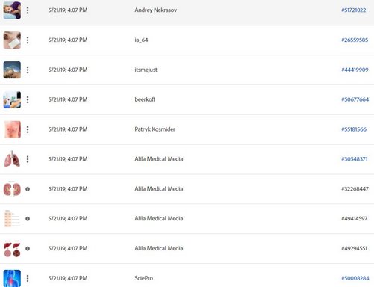This screenshot has width=374, height=287.
Task: Open three-dot menu for ia_64 row
Action: (x=28, y=40)
